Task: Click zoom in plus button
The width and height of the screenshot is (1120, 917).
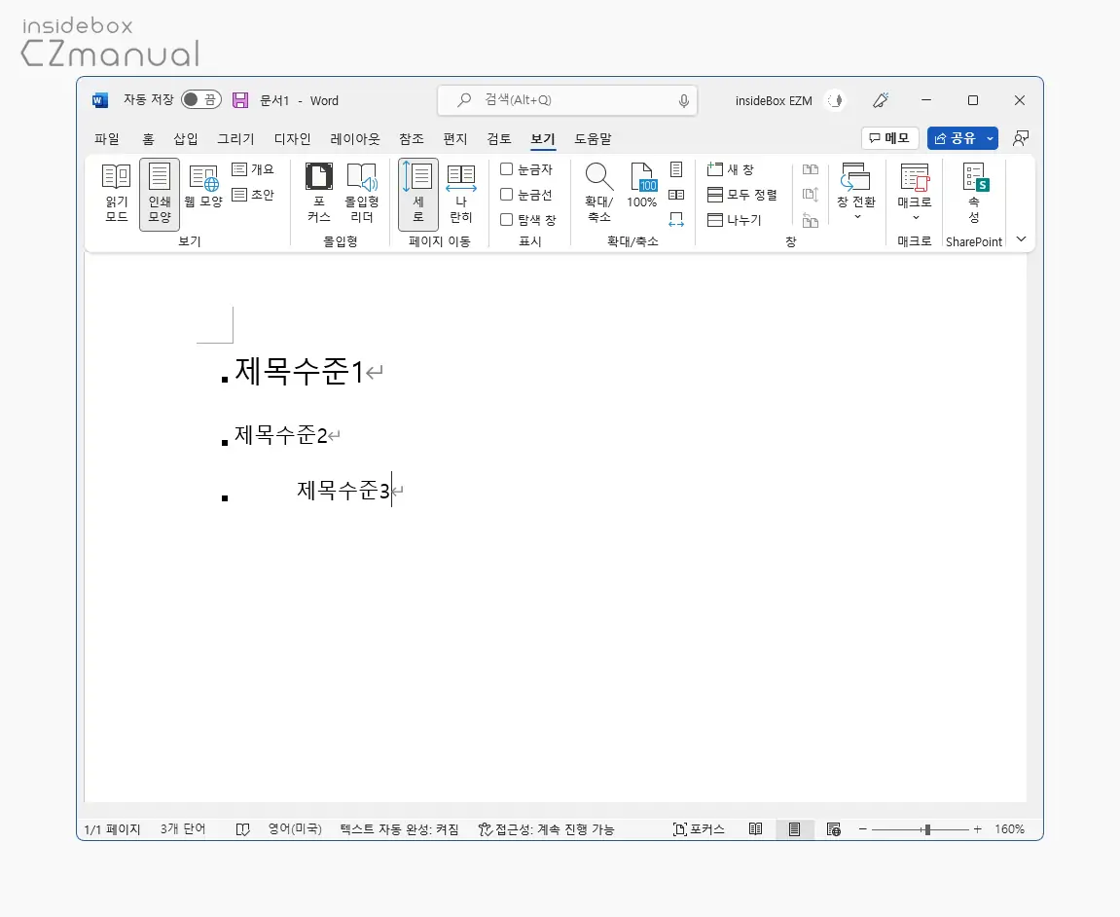Action: click(x=977, y=829)
